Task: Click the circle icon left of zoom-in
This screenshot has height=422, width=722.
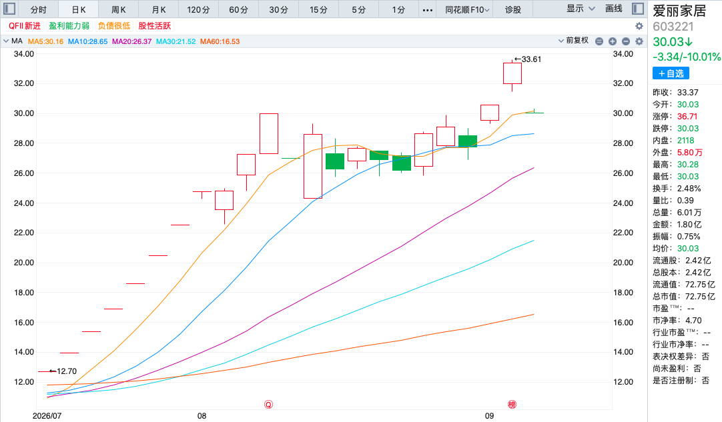Action: (x=599, y=41)
